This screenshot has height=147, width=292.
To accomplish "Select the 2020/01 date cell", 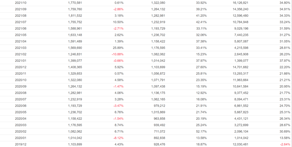I will point(21,138).
